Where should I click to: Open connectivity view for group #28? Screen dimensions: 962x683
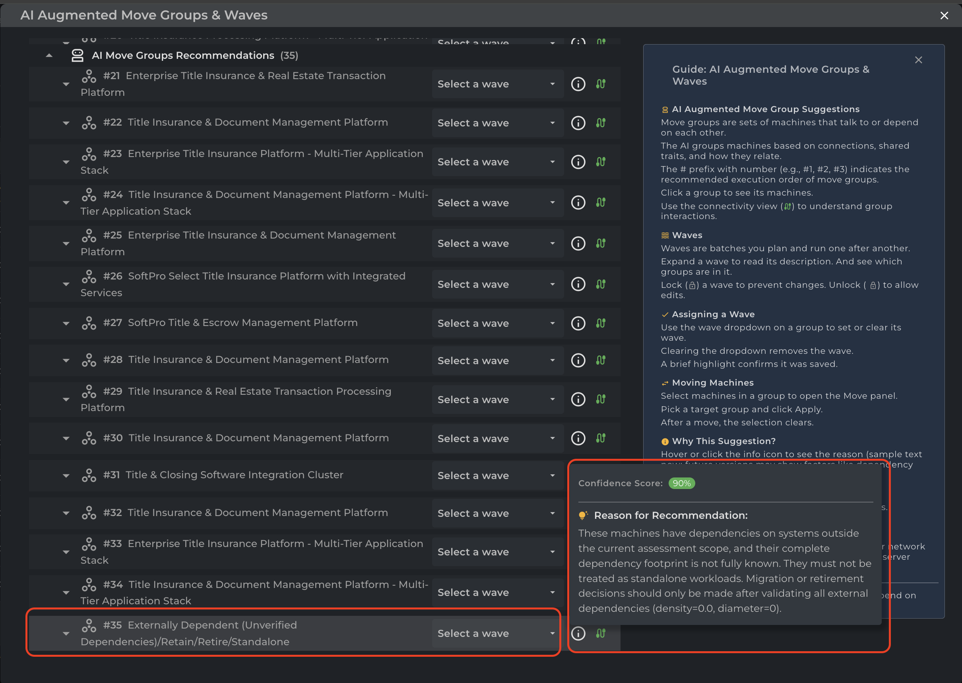[600, 361]
